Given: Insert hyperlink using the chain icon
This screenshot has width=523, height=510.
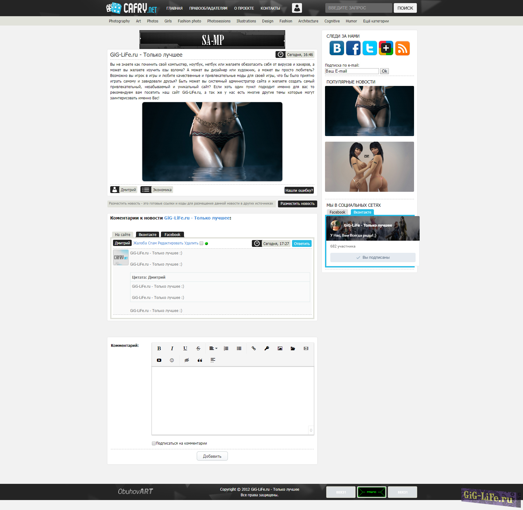Looking at the screenshot, I should 254,348.
